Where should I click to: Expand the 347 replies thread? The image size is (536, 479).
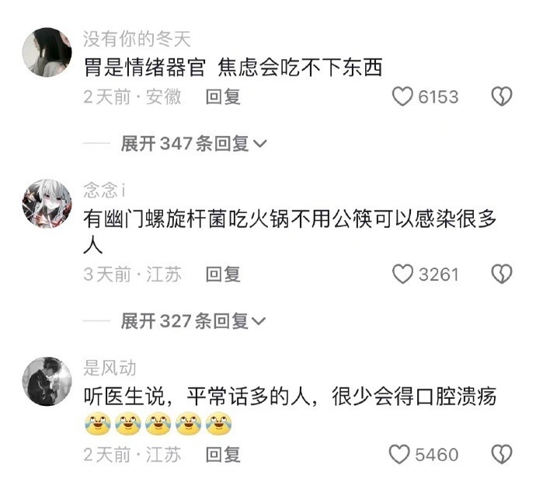(x=193, y=143)
